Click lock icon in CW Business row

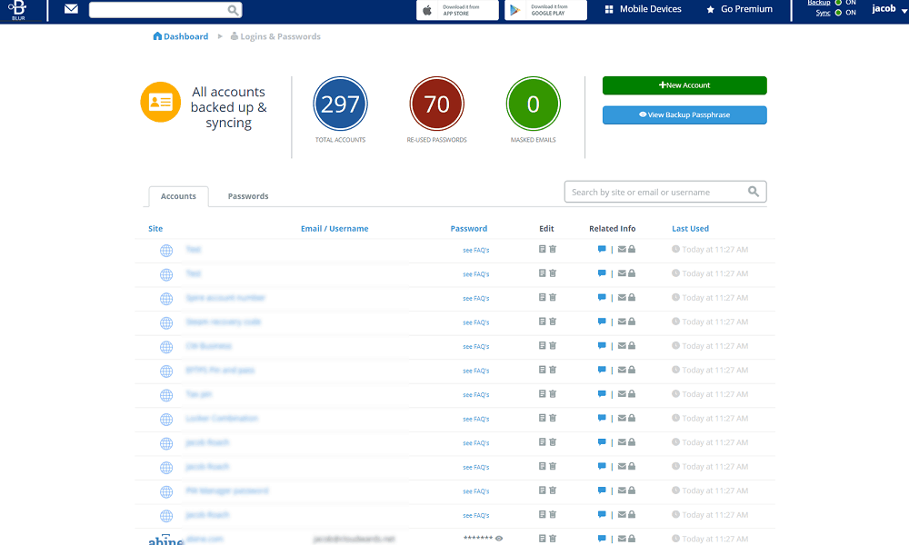[x=632, y=346]
